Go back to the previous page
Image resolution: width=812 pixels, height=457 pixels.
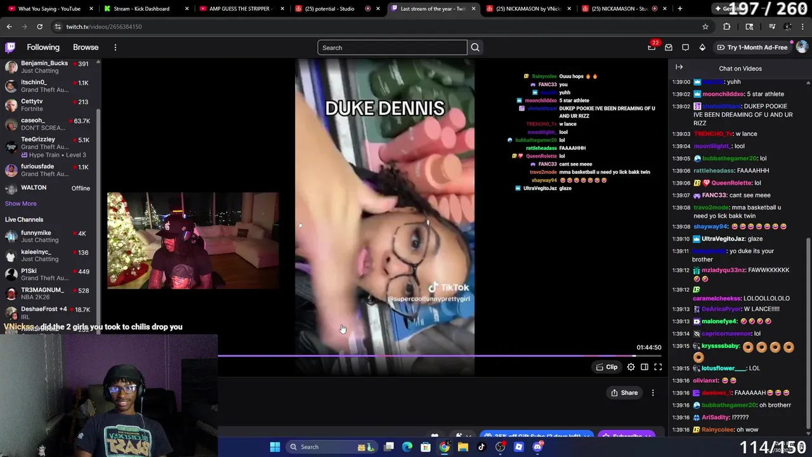[10, 27]
